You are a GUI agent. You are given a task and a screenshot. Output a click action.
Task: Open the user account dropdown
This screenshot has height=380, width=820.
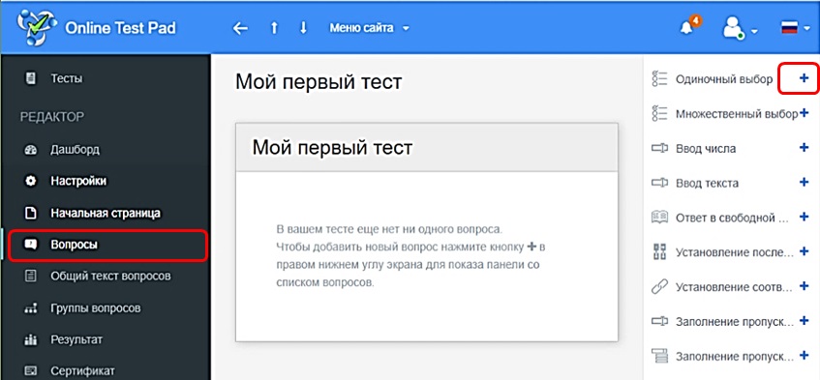(x=740, y=28)
